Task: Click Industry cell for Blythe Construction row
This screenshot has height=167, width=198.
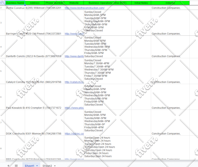Action: click(170, 8)
